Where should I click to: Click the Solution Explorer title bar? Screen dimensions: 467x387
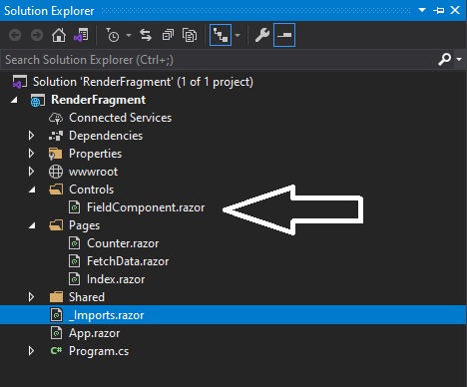[x=233, y=10]
